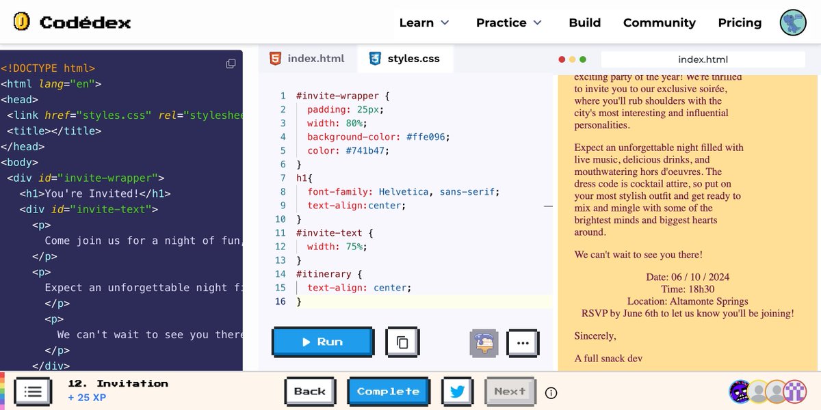Expand the Learn dropdown menu
The image size is (821, 410).
click(424, 23)
